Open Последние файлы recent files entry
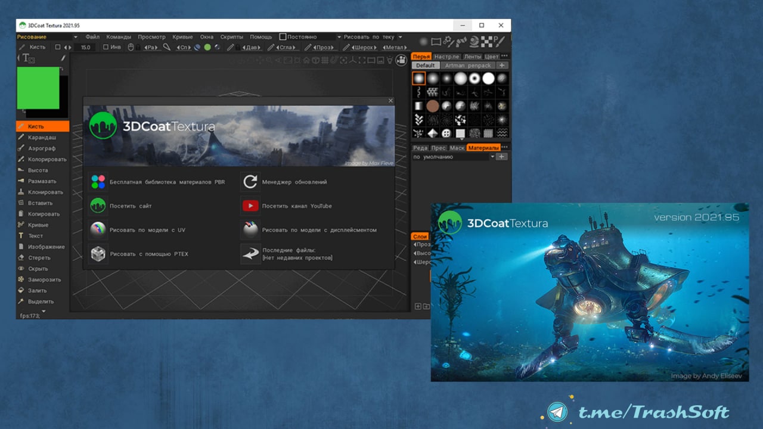The height and width of the screenshot is (429, 763). point(287,254)
